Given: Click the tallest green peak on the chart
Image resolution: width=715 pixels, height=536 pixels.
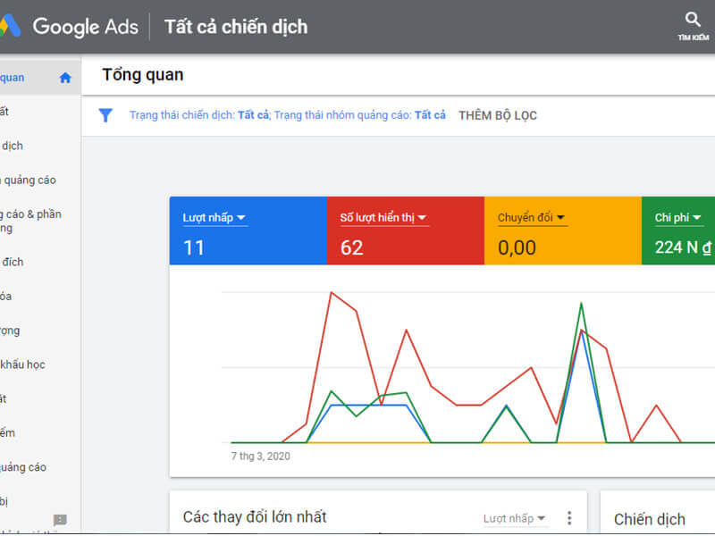Looking at the screenshot, I should 582,304.
